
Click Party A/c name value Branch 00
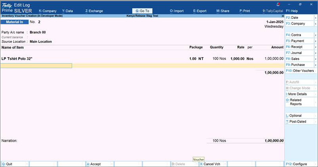click(x=38, y=32)
